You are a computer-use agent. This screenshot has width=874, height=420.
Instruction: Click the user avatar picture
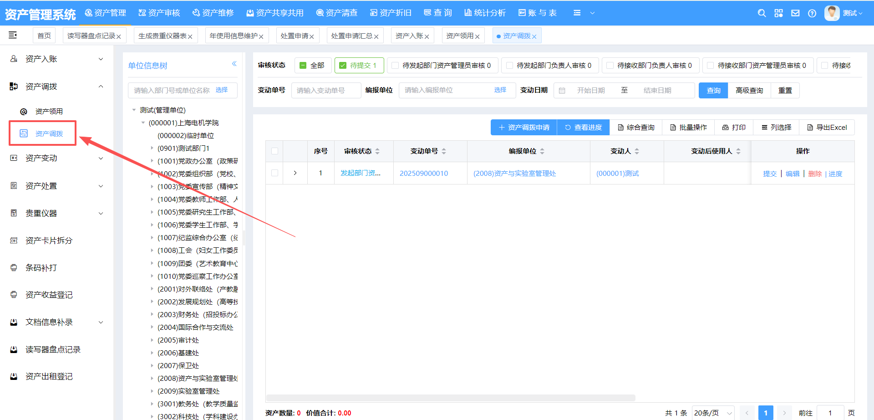coord(832,13)
